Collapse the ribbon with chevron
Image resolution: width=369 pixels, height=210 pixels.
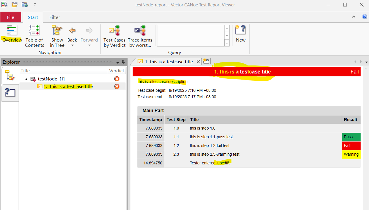click(354, 17)
